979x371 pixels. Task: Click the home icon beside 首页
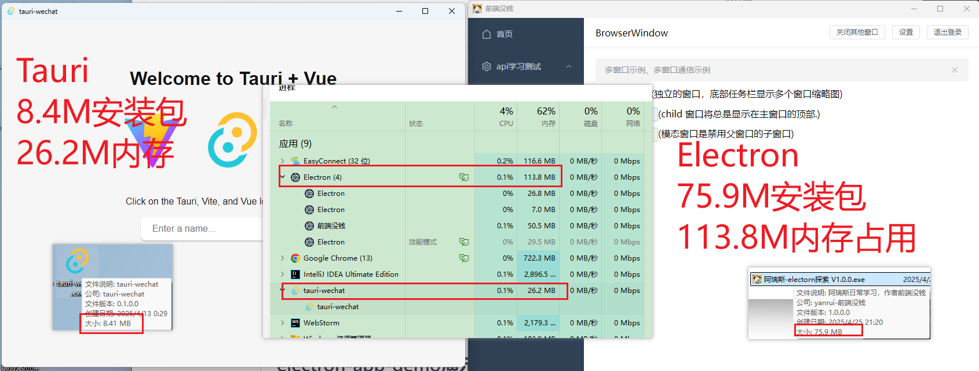click(487, 34)
